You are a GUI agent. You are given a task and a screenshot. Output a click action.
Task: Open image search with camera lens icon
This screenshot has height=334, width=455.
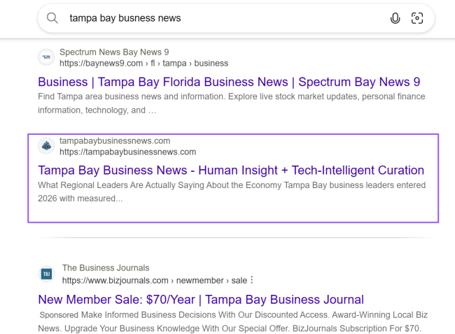point(417,18)
